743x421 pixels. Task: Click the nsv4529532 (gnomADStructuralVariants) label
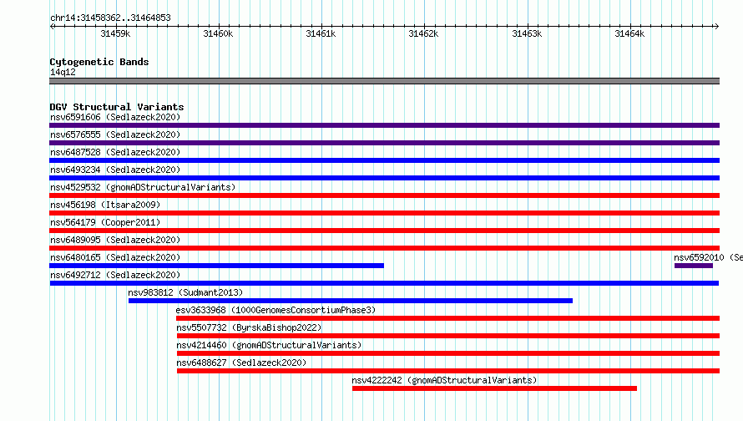pos(143,187)
